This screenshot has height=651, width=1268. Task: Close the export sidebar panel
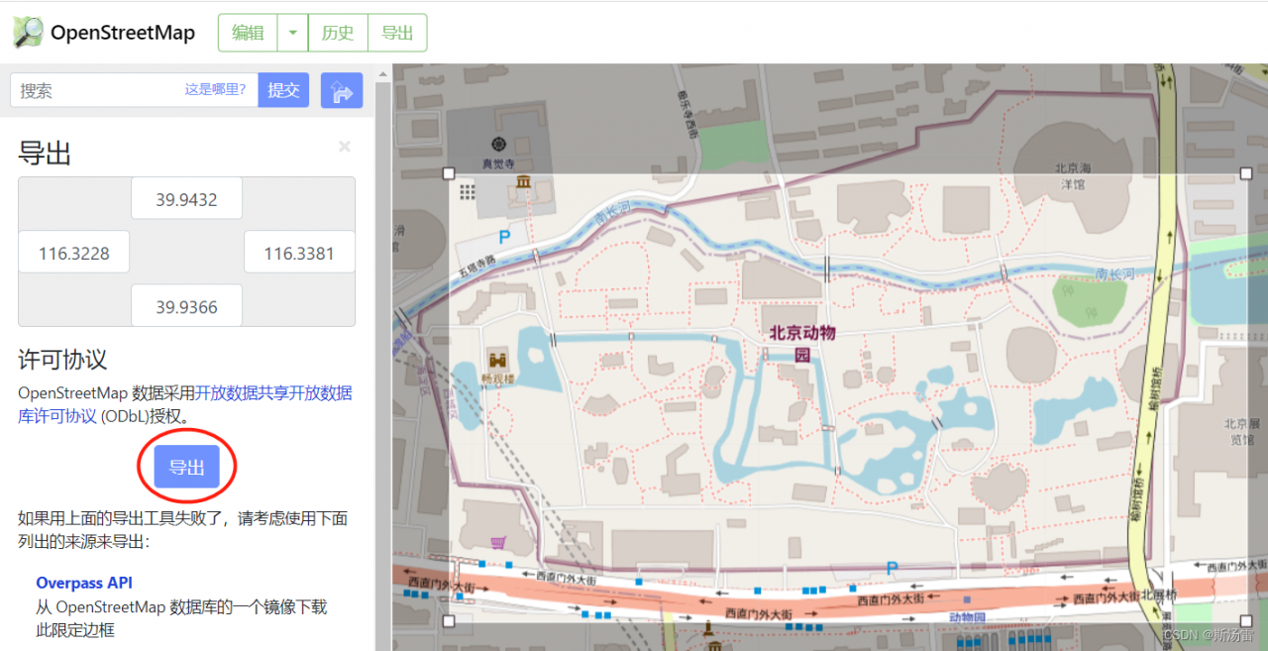tap(345, 147)
